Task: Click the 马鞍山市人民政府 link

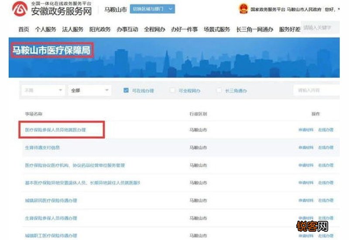Action: pyautogui.click(x=304, y=9)
